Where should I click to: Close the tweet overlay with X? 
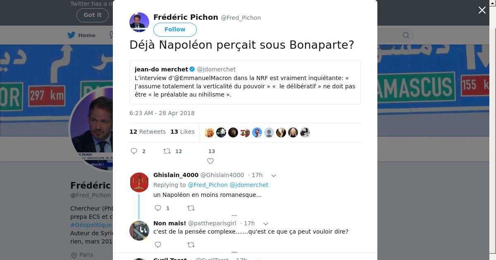pos(482,10)
